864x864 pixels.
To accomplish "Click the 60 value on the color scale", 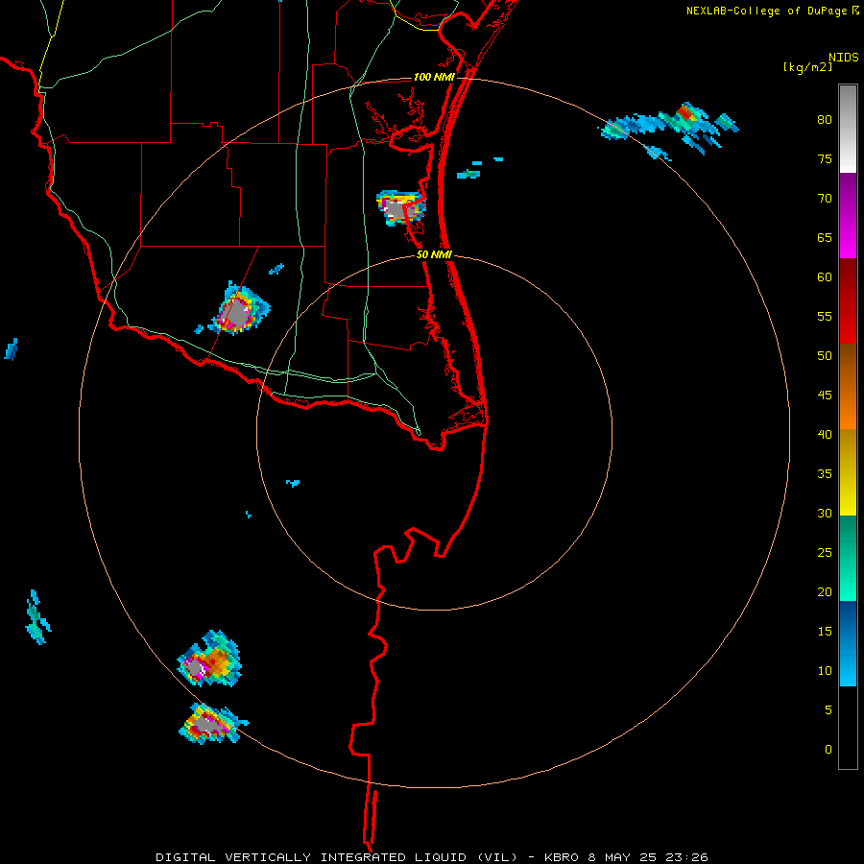I will (825, 277).
